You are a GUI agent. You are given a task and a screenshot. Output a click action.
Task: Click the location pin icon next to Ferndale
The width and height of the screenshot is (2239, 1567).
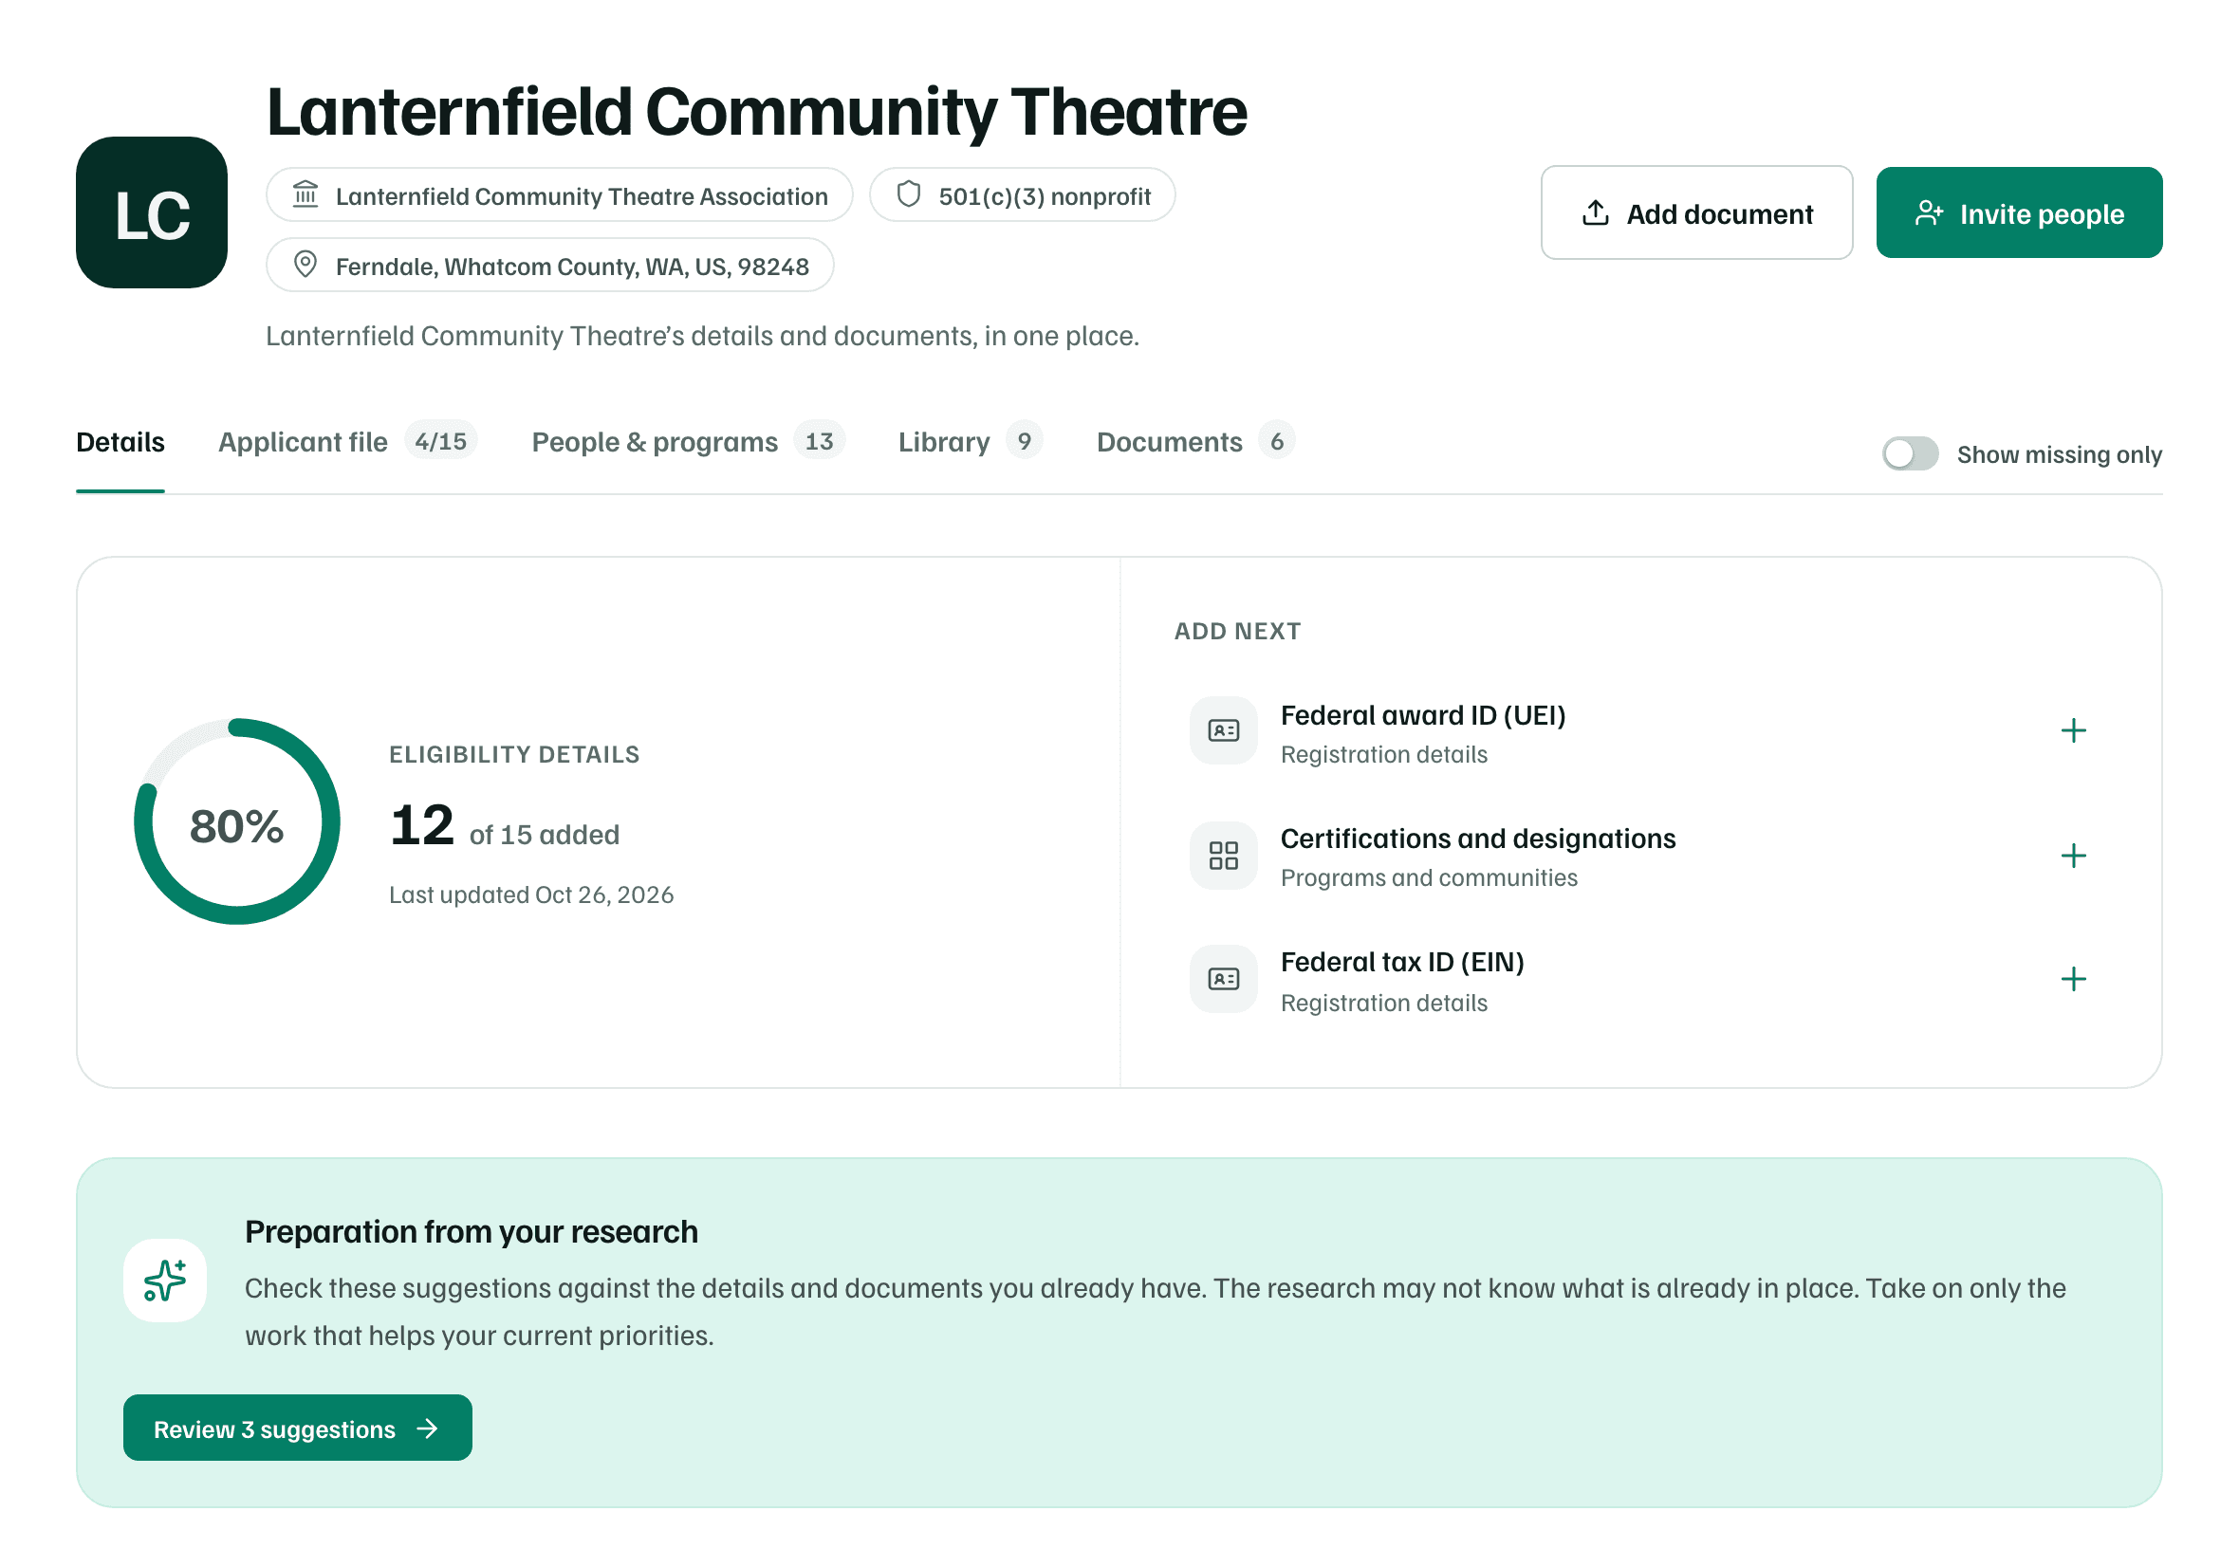pos(305,266)
